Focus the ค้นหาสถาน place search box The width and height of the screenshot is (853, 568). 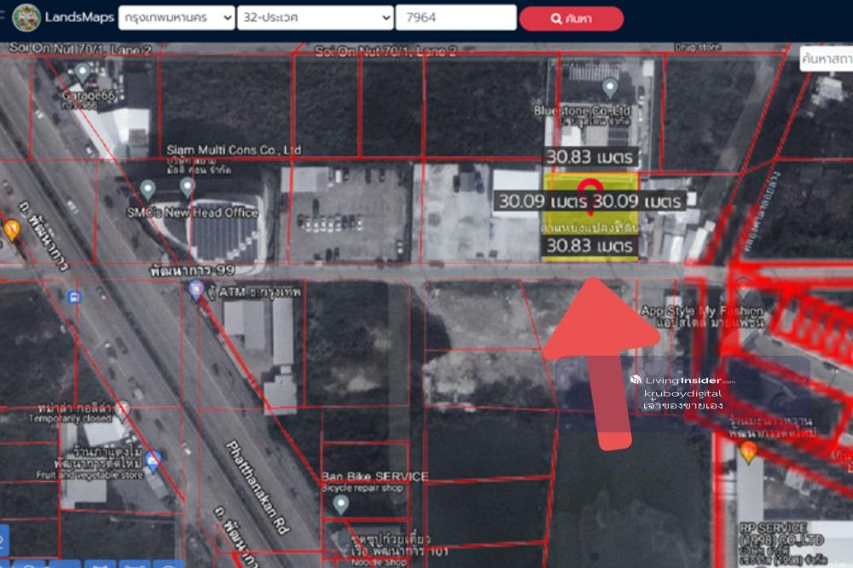[x=826, y=59]
